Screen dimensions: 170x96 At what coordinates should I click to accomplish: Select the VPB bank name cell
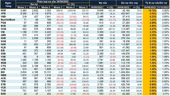coord(3,14)
